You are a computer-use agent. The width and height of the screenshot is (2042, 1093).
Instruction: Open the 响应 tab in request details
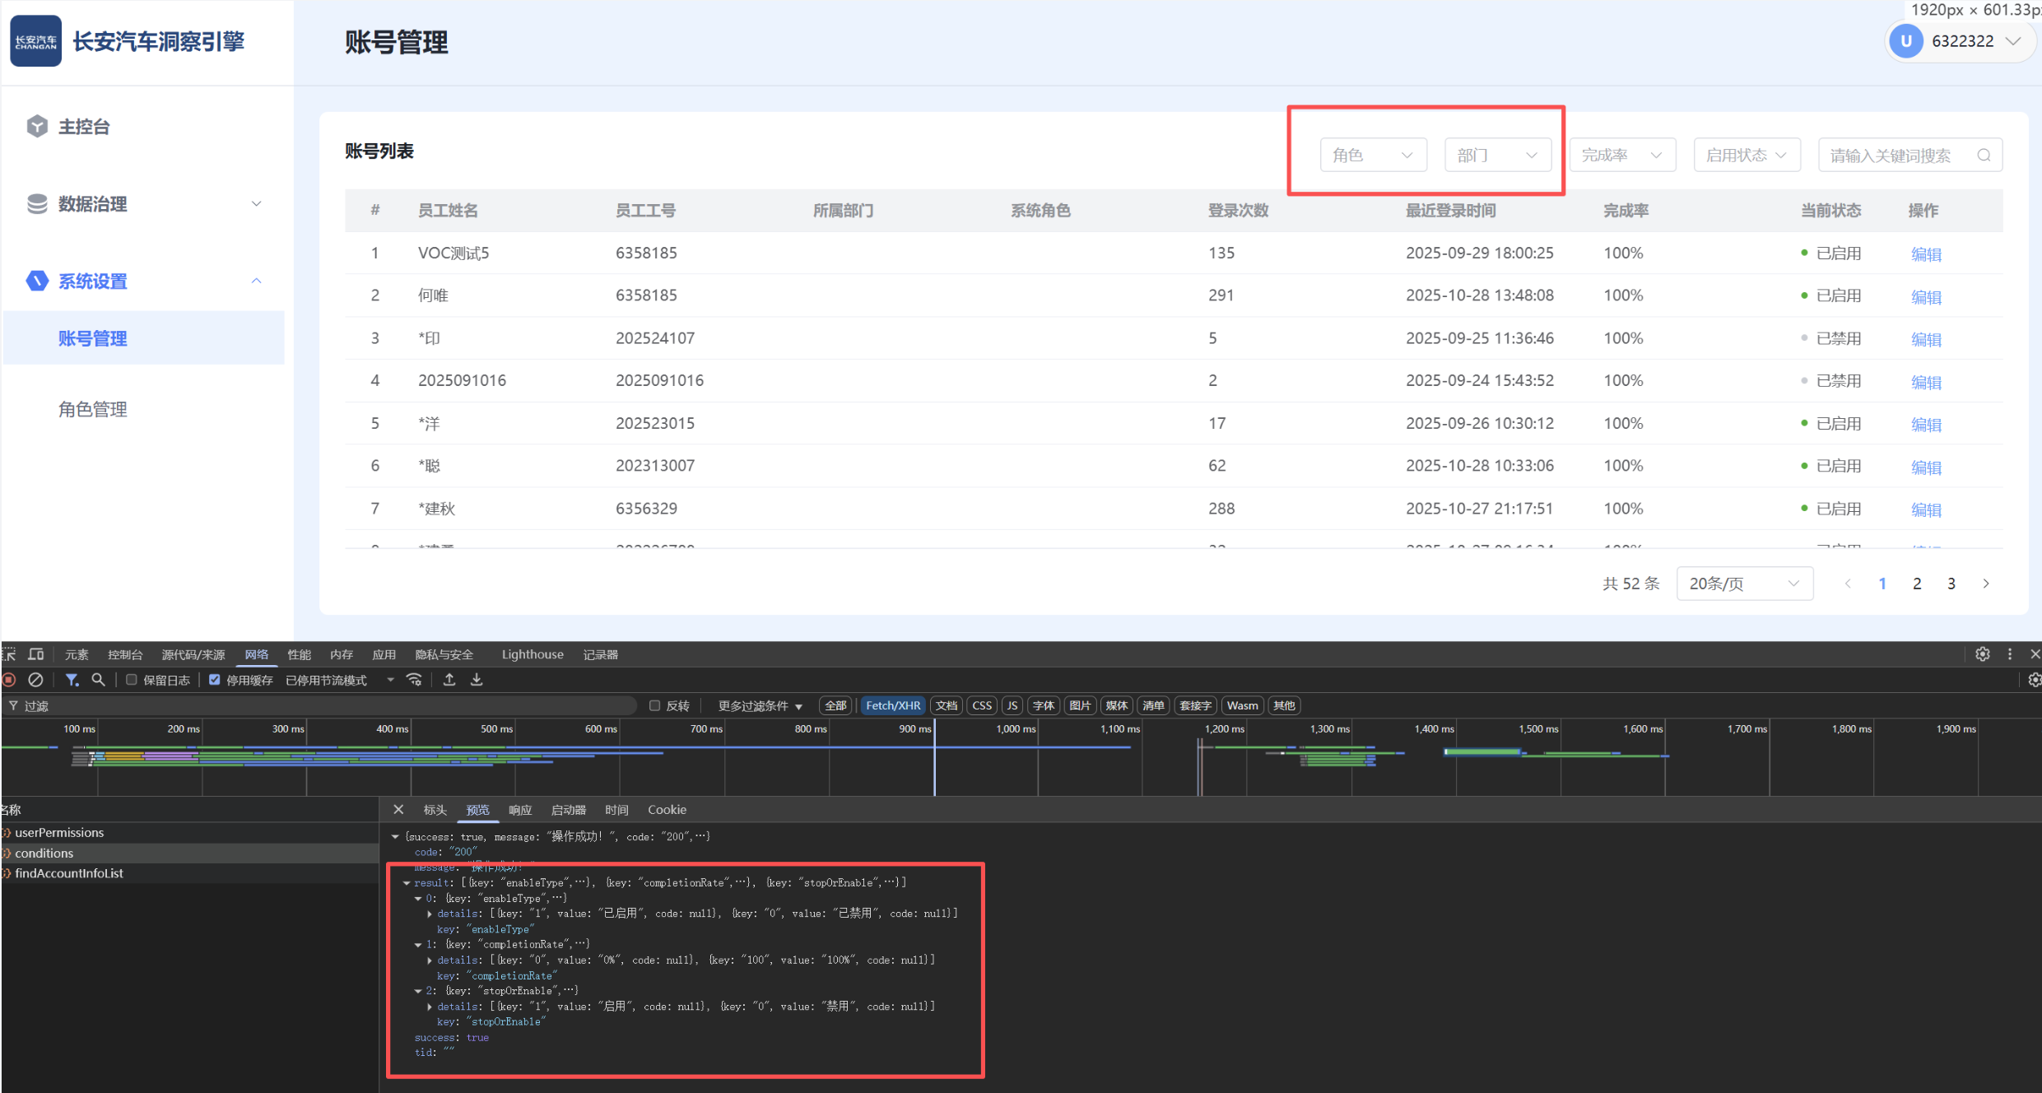click(x=520, y=810)
